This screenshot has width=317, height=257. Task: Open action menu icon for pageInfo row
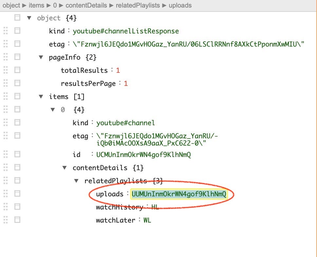click(17, 57)
